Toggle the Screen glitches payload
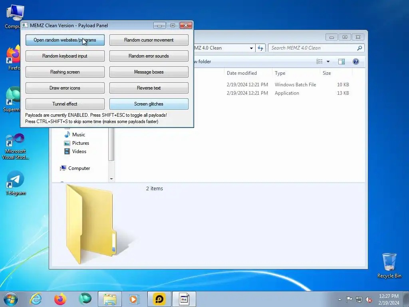 (149, 104)
